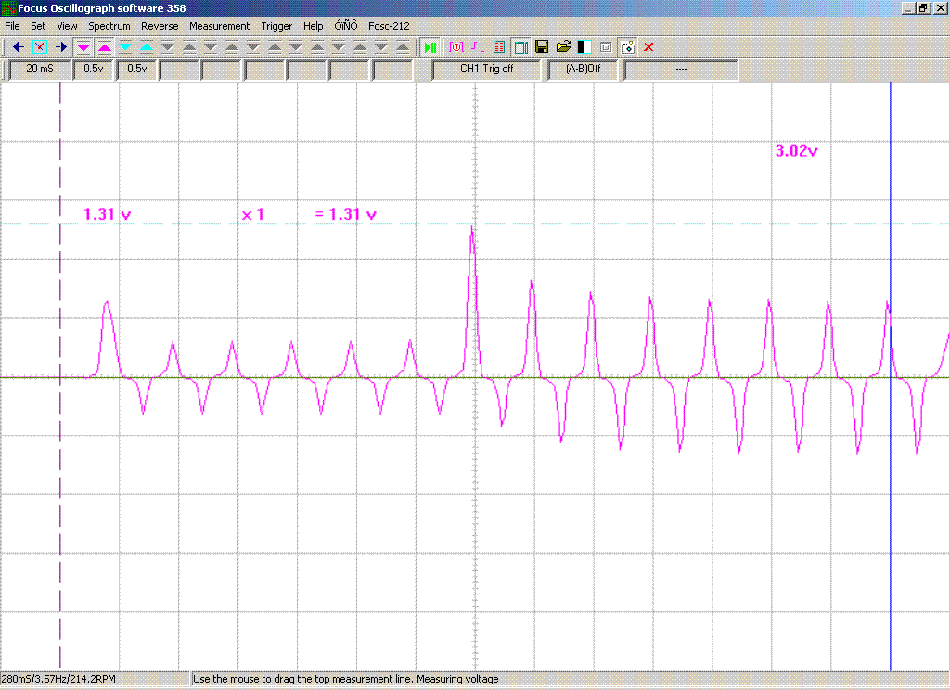Click the magenta down-triangle channel icon

83,46
